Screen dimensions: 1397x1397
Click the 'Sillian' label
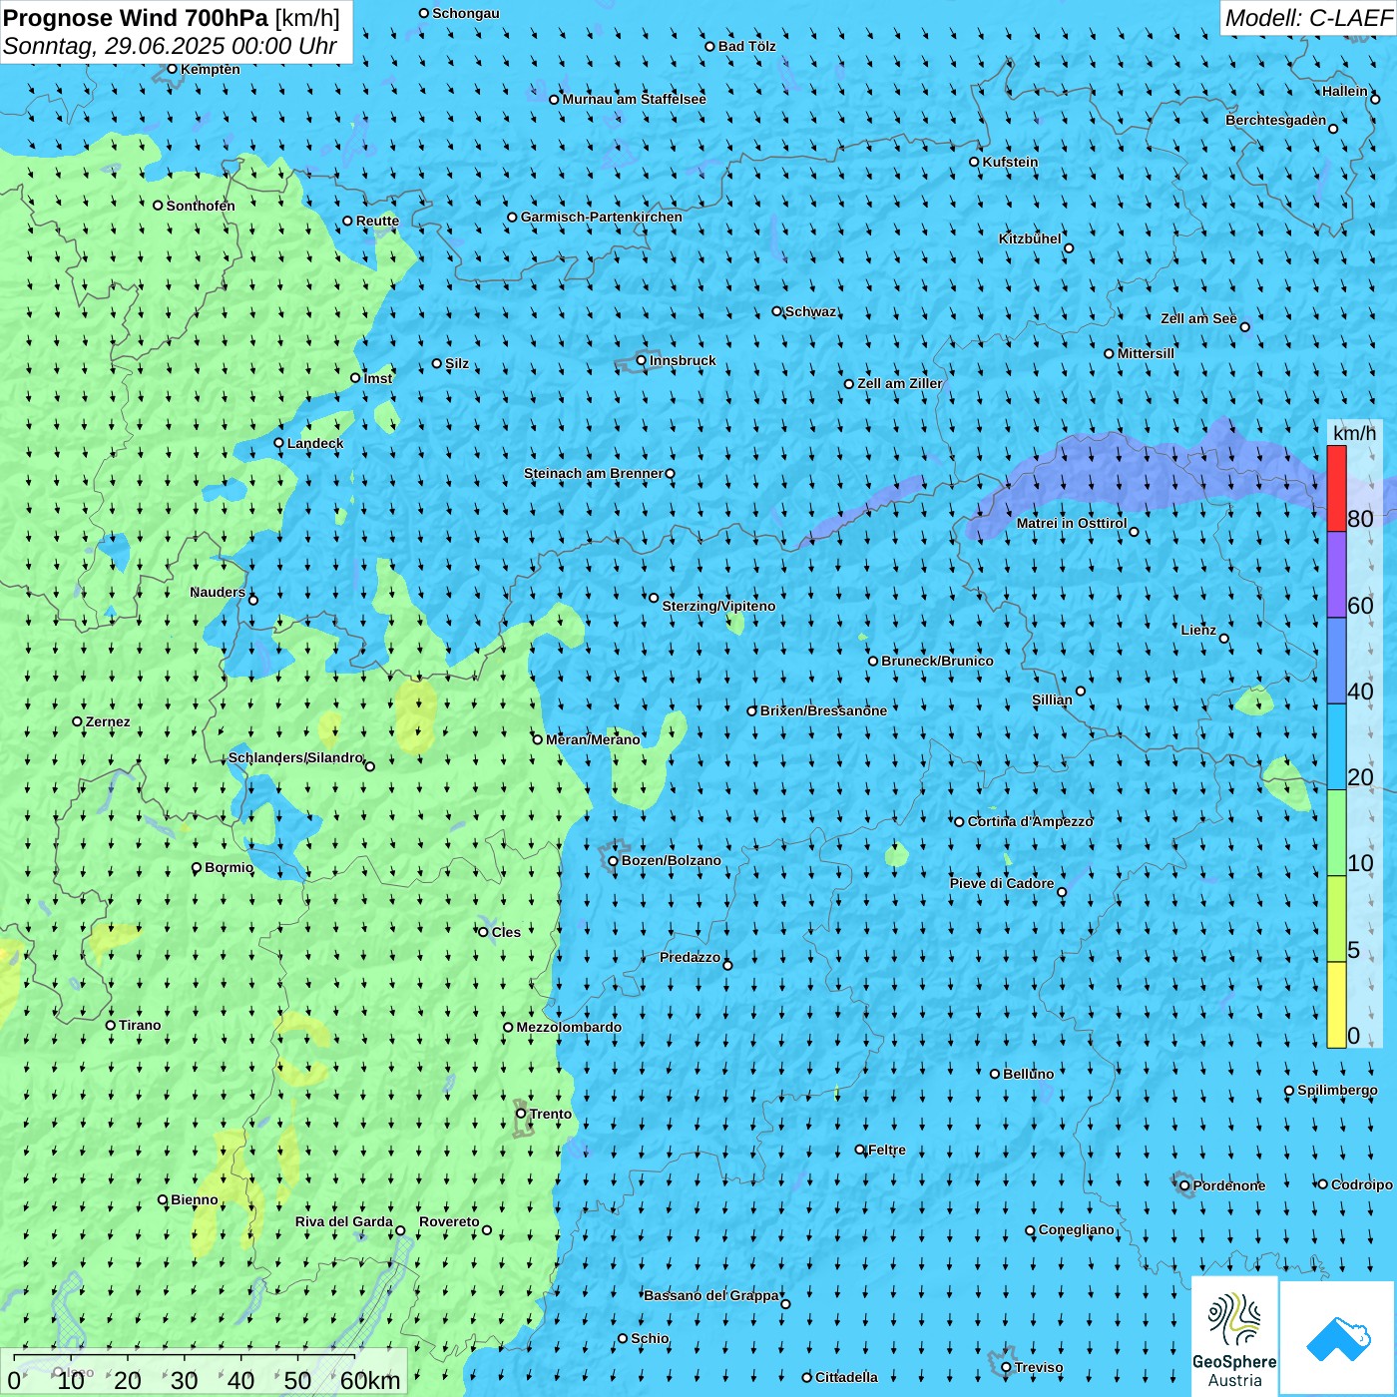click(x=1052, y=699)
